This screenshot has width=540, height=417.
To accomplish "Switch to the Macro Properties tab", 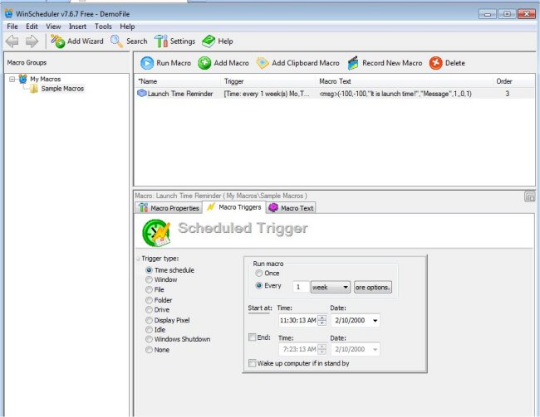I will pos(169,208).
